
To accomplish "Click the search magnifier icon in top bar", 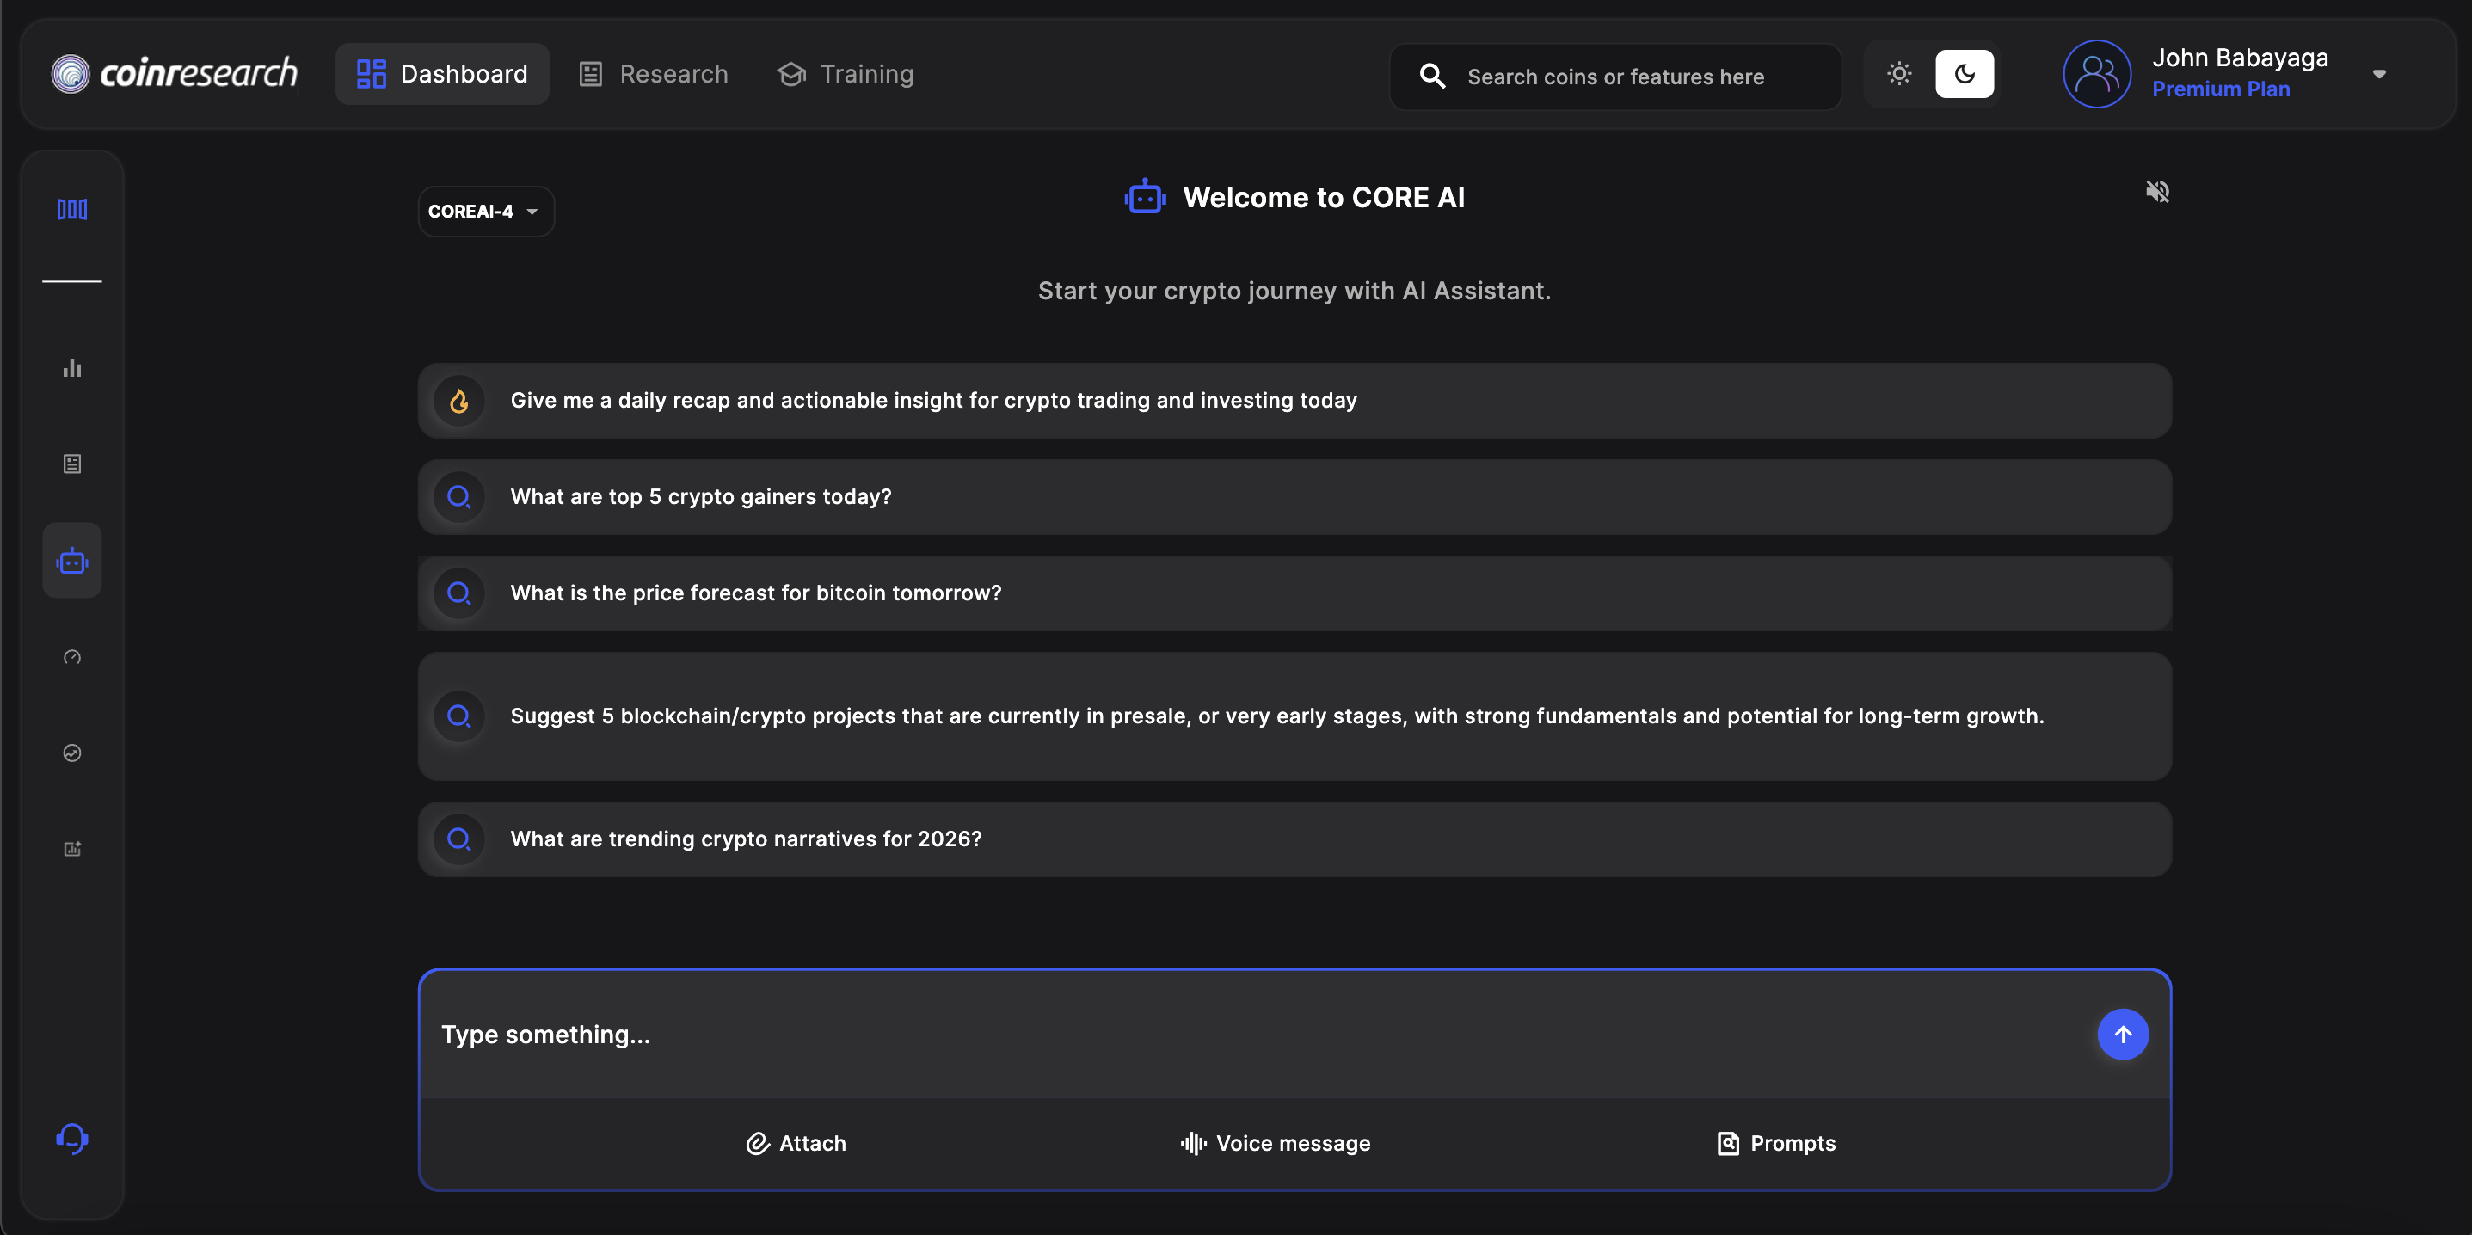I will click(x=1433, y=76).
